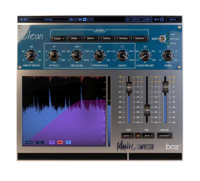Select the Vintage mode
The height and width of the screenshot is (181, 200).
click(x=124, y=39)
